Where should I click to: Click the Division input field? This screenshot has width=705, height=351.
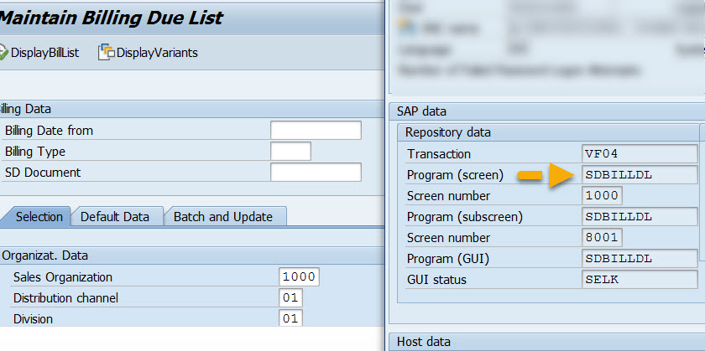(x=290, y=318)
